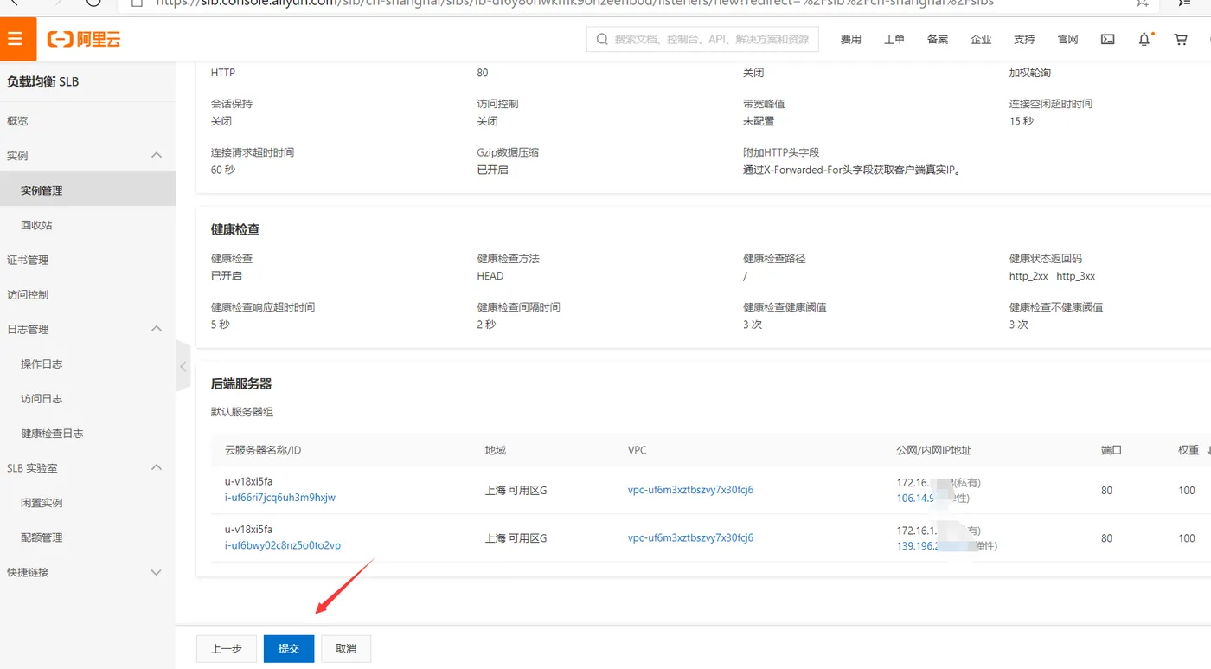This screenshot has height=669, width=1211.
Task: Click the blue 提交 button
Action: [289, 648]
